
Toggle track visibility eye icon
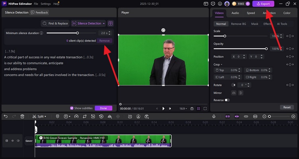[x=12, y=141]
